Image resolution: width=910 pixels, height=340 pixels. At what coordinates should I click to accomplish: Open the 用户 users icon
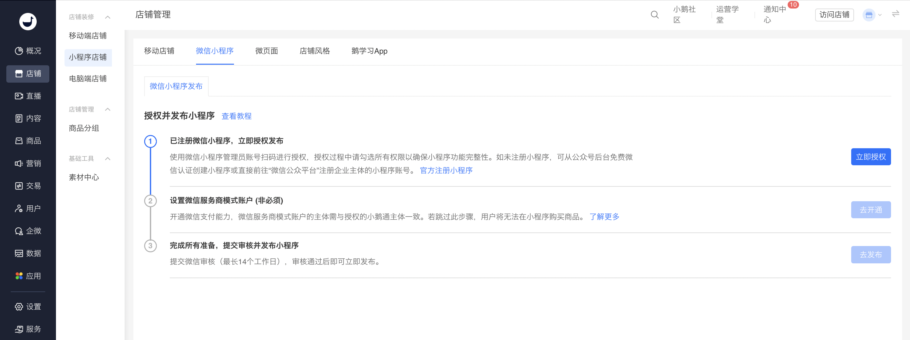click(19, 208)
